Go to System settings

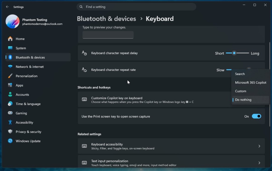click(x=38, y=48)
